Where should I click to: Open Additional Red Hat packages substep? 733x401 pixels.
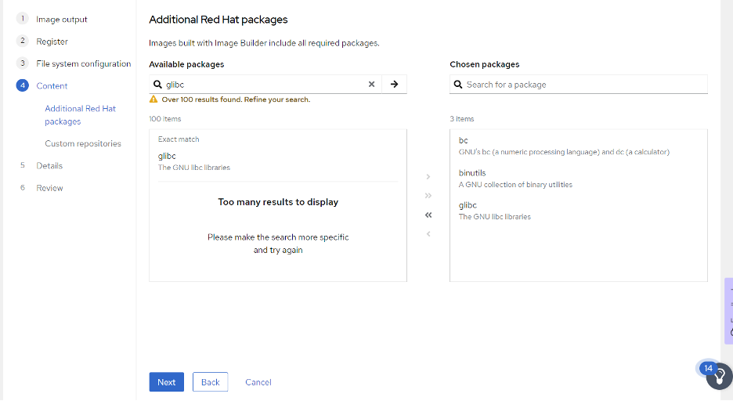81,114
